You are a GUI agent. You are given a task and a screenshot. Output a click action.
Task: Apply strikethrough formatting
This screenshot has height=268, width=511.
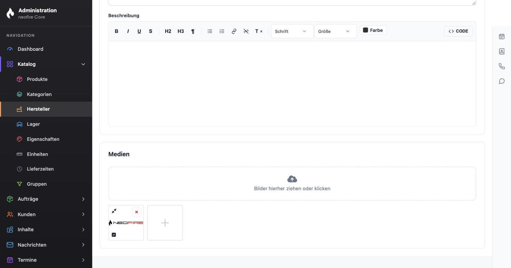150,31
